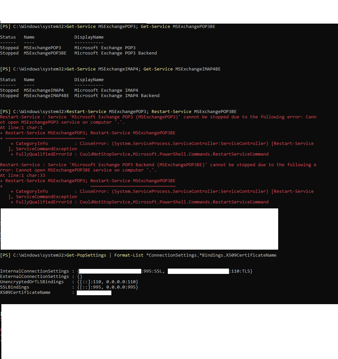Select the Stopped status of the MSExchangeIMAP4 row

pos(9,90)
